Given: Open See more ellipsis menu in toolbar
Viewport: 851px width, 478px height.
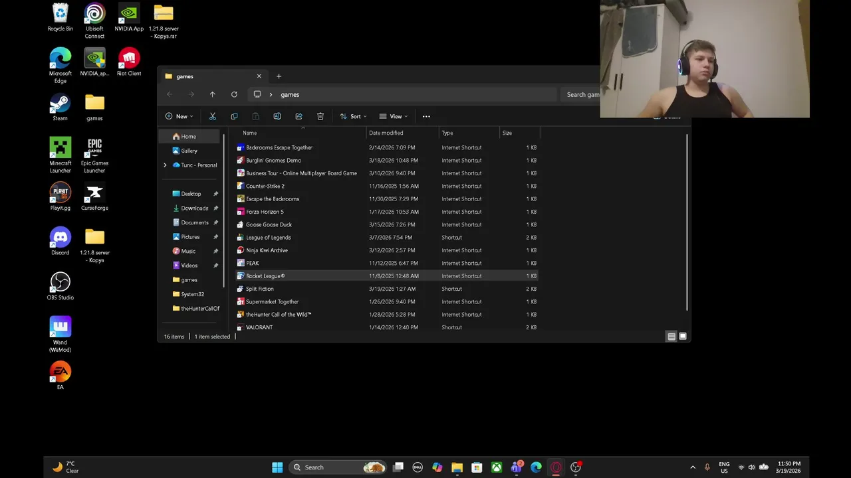Looking at the screenshot, I should [x=426, y=116].
